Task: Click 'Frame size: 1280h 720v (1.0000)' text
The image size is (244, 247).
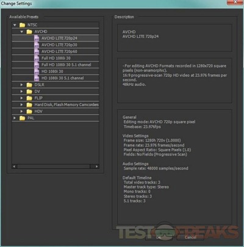Action: tap(152, 140)
